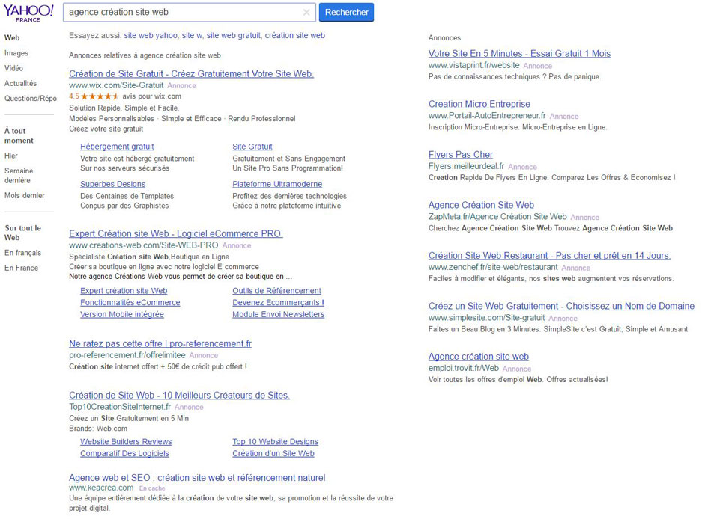Open 'Devenez Ecommerçants !' sitelink
This screenshot has width=702, height=519.
(278, 303)
